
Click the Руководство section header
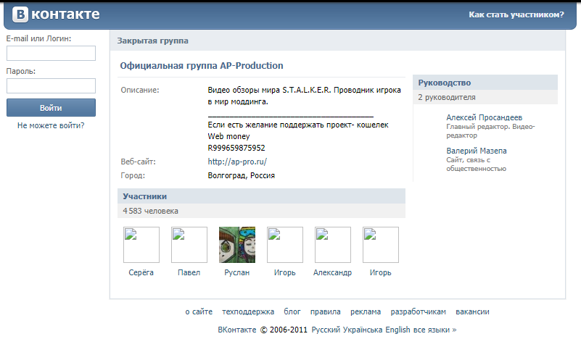pyautogui.click(x=485, y=83)
